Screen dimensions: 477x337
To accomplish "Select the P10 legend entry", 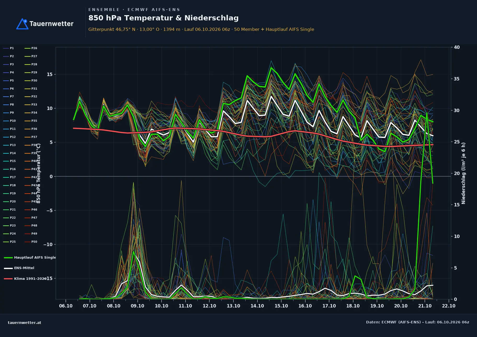I will tap(9, 121).
